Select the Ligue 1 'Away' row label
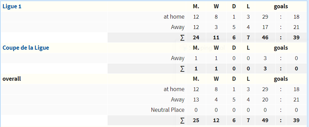309x127 pixels. [x=178, y=27]
